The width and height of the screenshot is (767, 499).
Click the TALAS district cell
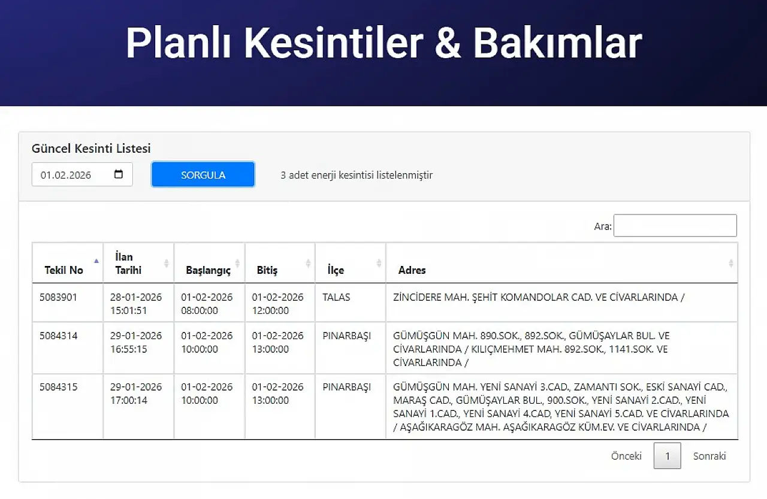(x=336, y=297)
